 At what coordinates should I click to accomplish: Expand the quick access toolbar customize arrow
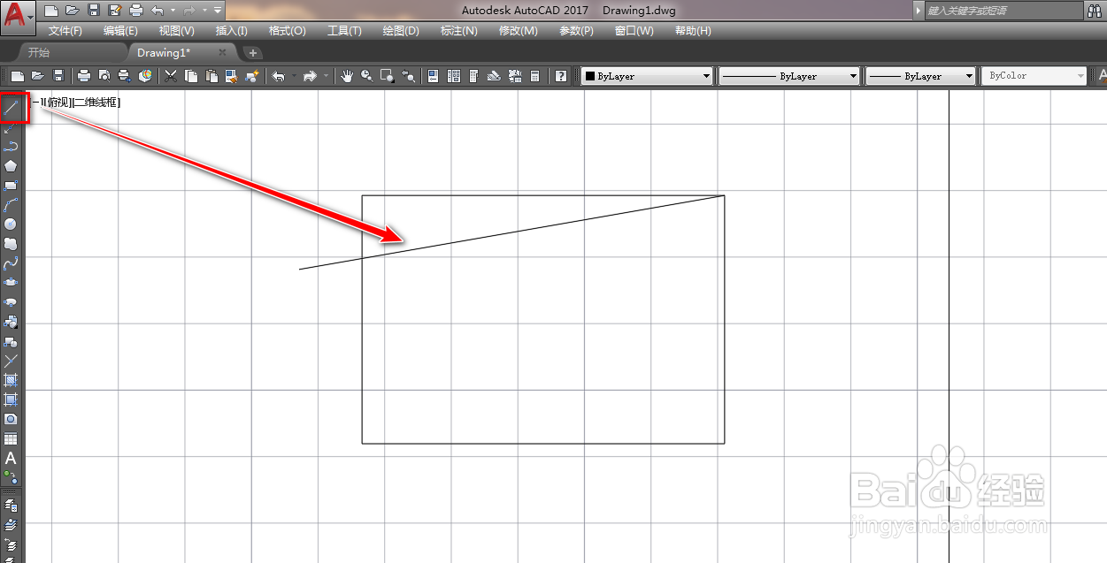pos(218,11)
